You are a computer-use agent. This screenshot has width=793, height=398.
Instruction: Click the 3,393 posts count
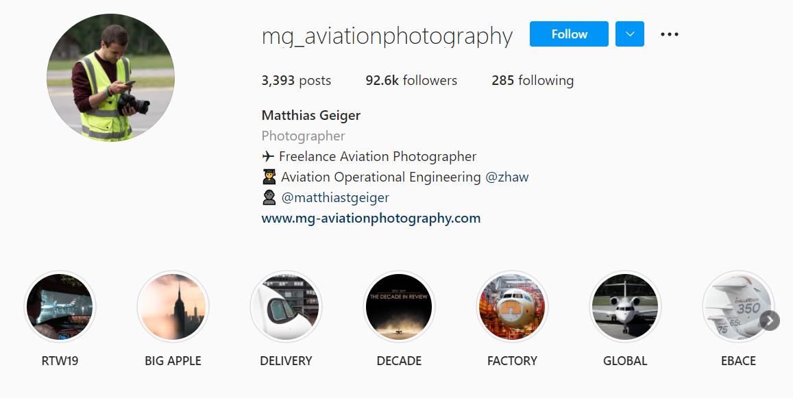click(296, 80)
